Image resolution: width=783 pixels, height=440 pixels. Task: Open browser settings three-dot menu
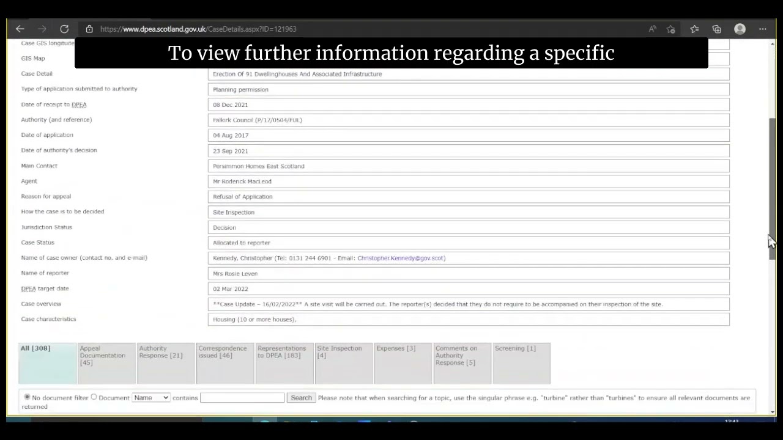coord(763,29)
